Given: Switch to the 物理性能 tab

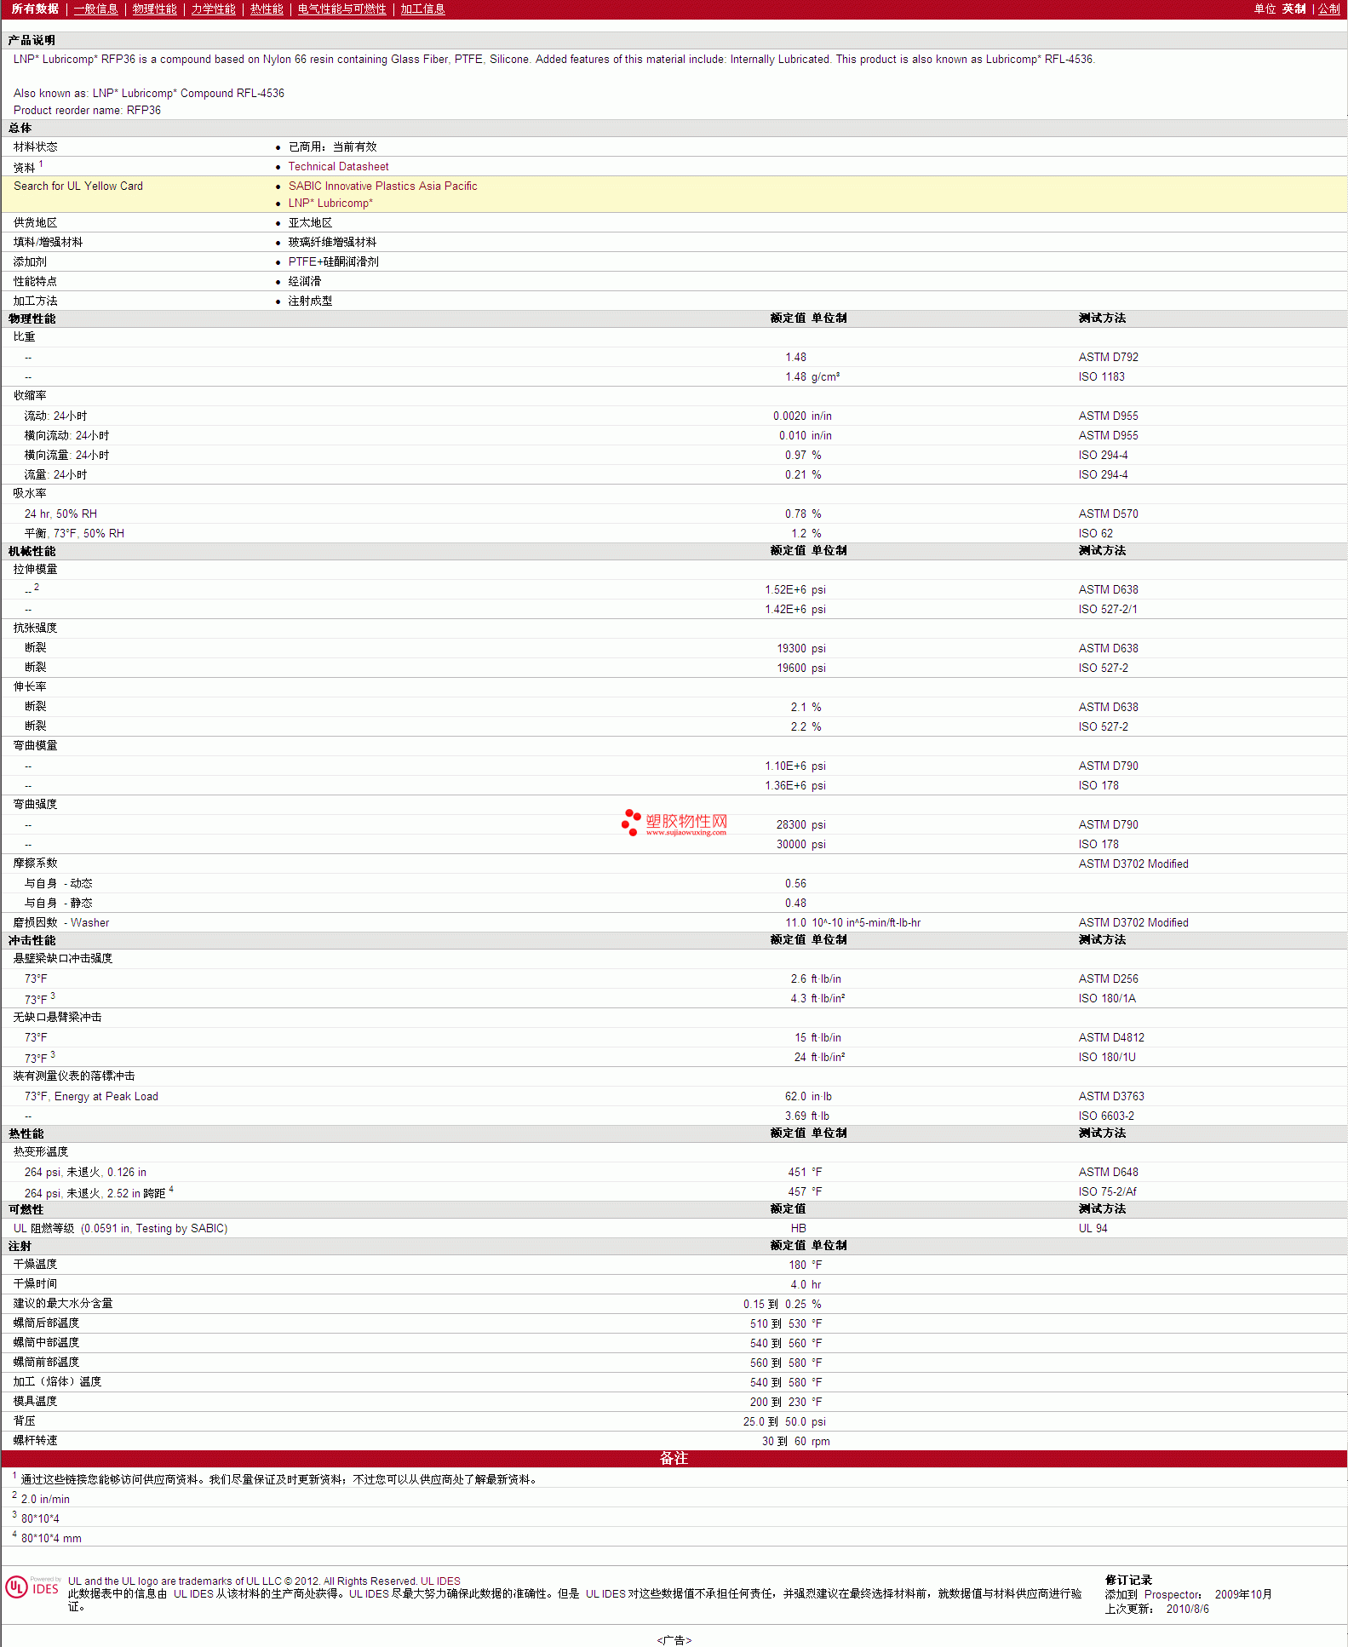Looking at the screenshot, I should (x=154, y=9).
